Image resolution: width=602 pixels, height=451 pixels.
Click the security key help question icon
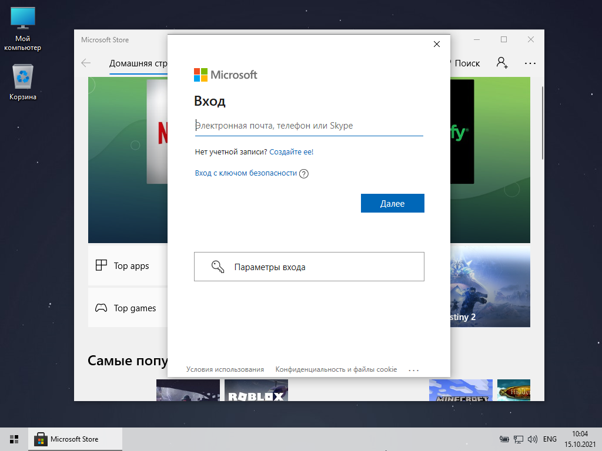tap(304, 174)
